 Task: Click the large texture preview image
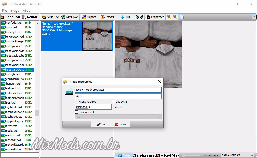click(149, 54)
